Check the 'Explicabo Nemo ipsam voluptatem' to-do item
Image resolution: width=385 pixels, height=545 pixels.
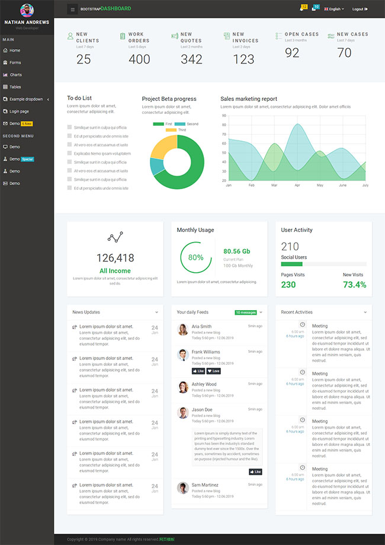coord(69,153)
